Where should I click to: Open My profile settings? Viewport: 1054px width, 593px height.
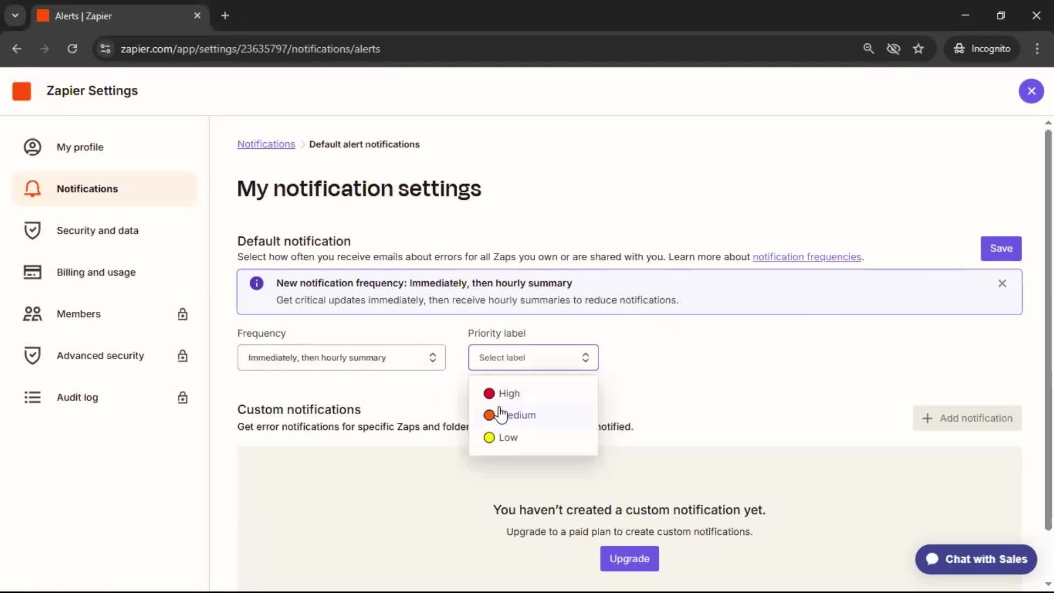tap(104, 147)
